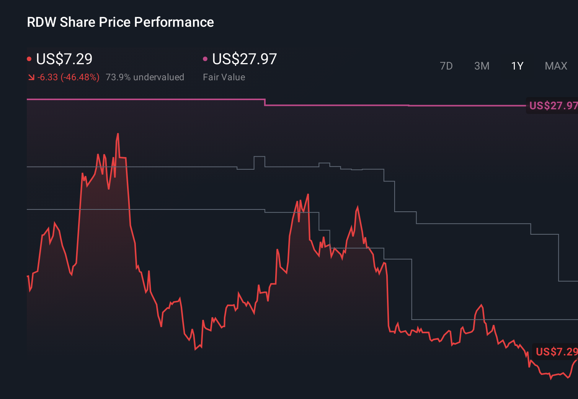Screen dimensions: 578x399
Task: Toggle the 7D time range
Action: [x=446, y=66]
